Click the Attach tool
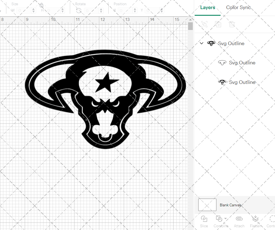This screenshot has height=230, width=275. point(239,221)
